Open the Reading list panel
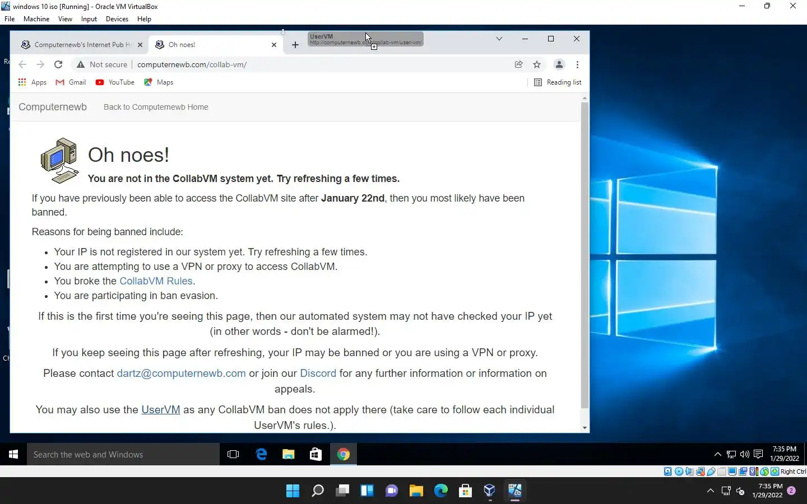 point(558,82)
